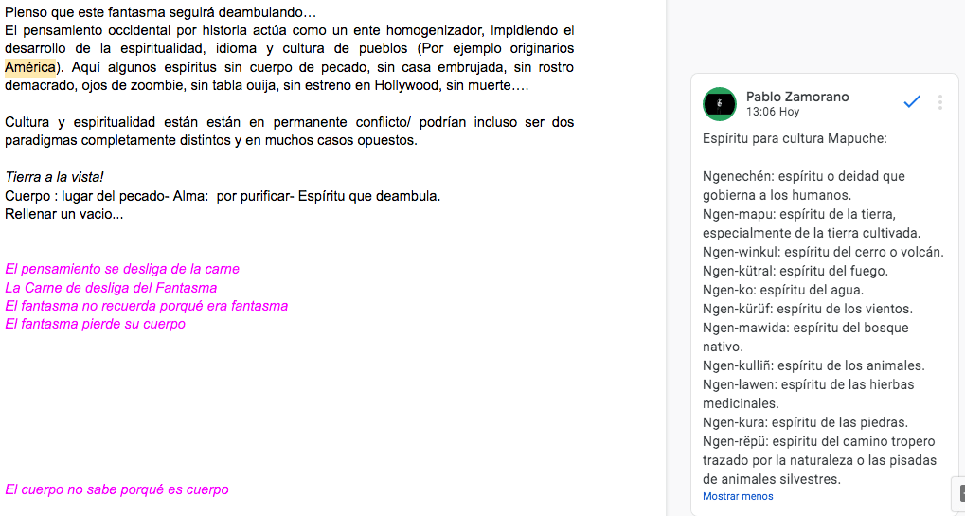Click the line 'El cuerpo no sabe porqué es cuerpo'

pyautogui.click(x=116, y=489)
